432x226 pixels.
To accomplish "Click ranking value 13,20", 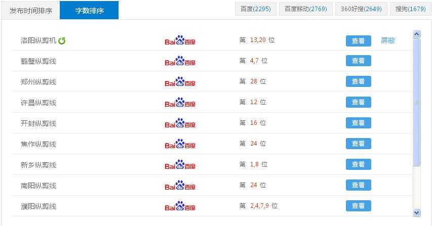I will (258, 40).
